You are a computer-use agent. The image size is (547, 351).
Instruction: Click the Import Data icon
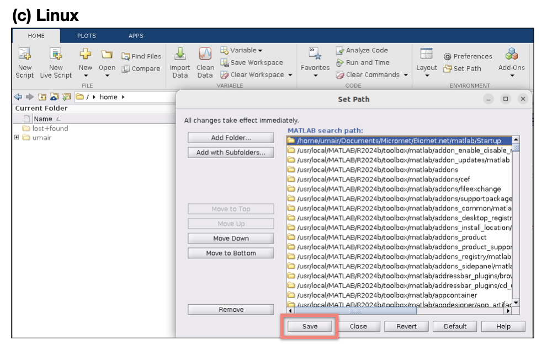pos(180,54)
